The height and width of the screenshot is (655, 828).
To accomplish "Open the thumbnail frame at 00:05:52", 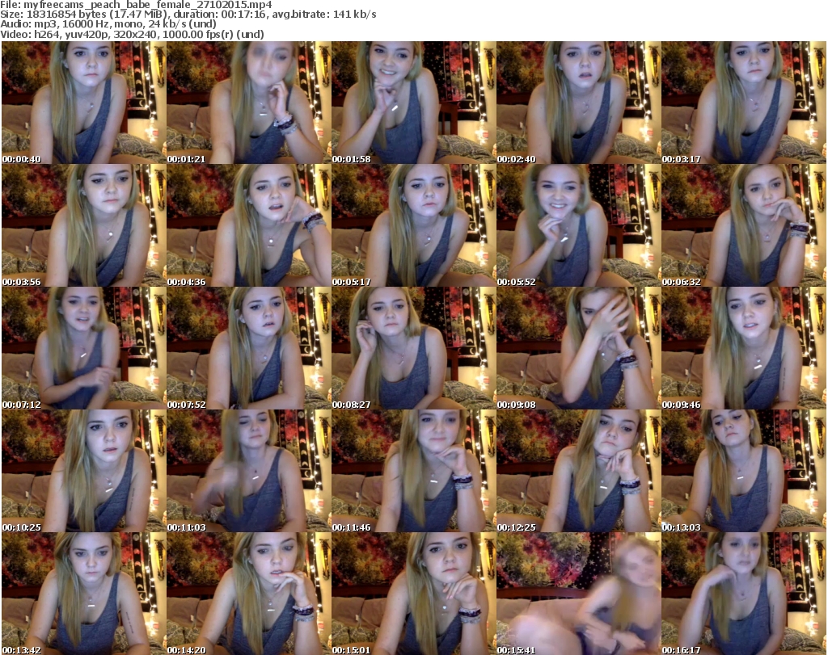I will coord(579,225).
